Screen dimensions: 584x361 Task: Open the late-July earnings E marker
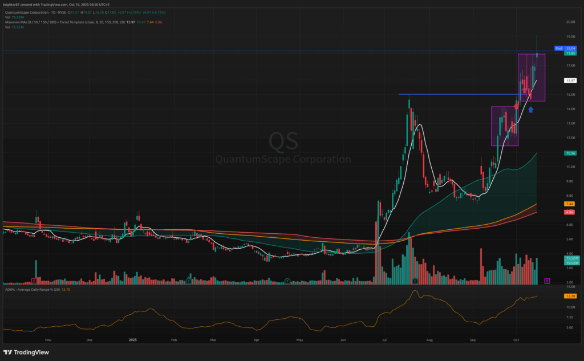(415, 281)
